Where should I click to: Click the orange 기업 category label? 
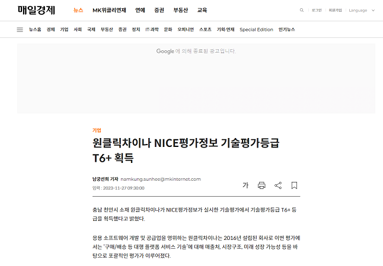coord(97,130)
